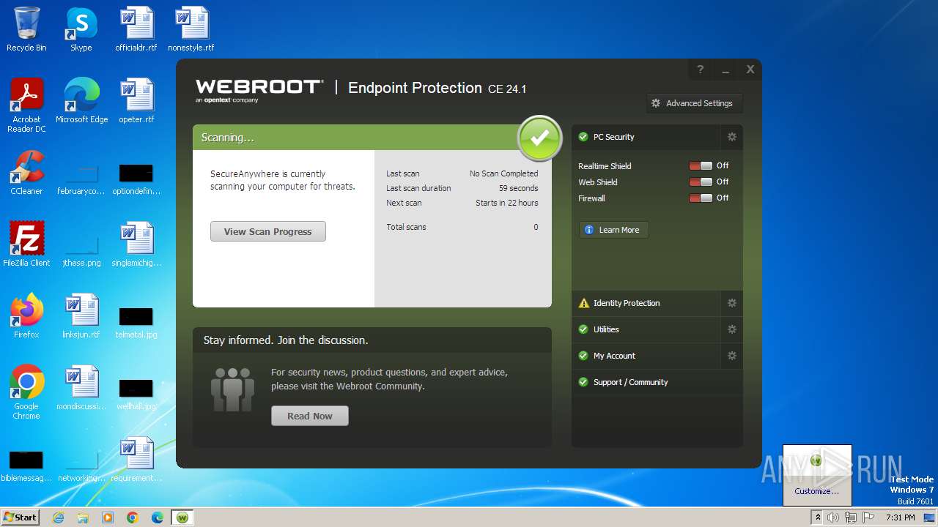The height and width of the screenshot is (527, 938).
Task: Open My Account settings gear
Action: tap(731, 356)
